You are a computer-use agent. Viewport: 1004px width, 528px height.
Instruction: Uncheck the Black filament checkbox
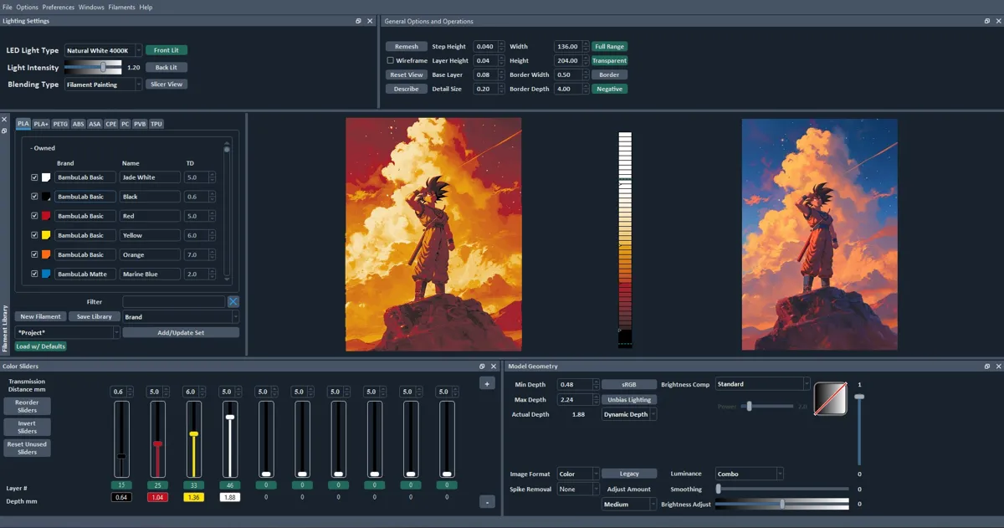point(34,197)
